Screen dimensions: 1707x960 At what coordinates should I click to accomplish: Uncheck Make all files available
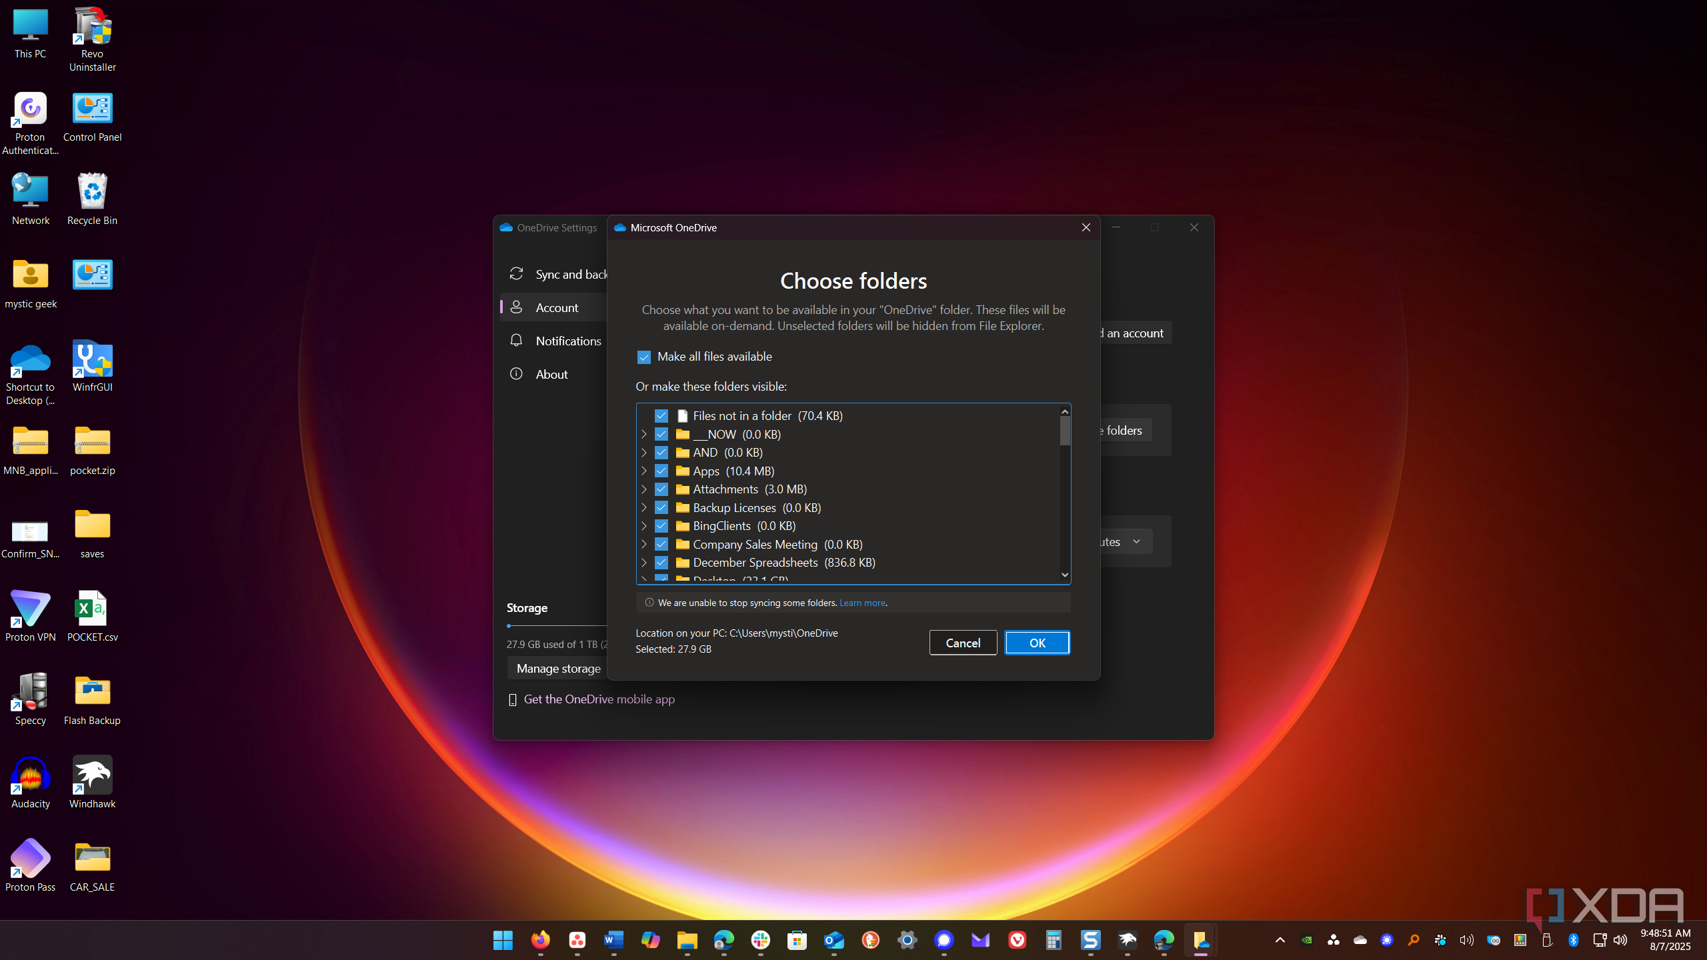coord(644,357)
